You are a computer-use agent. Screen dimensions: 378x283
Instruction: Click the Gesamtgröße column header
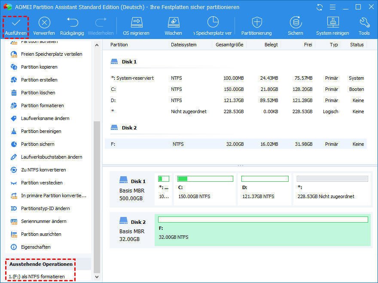pos(229,45)
